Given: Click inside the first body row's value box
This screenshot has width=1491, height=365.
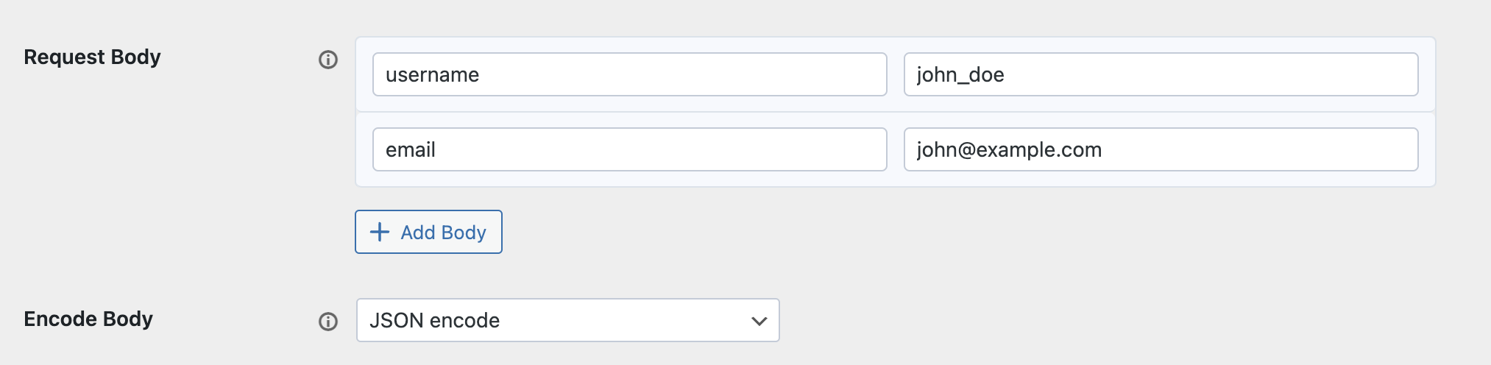Looking at the screenshot, I should (1161, 74).
